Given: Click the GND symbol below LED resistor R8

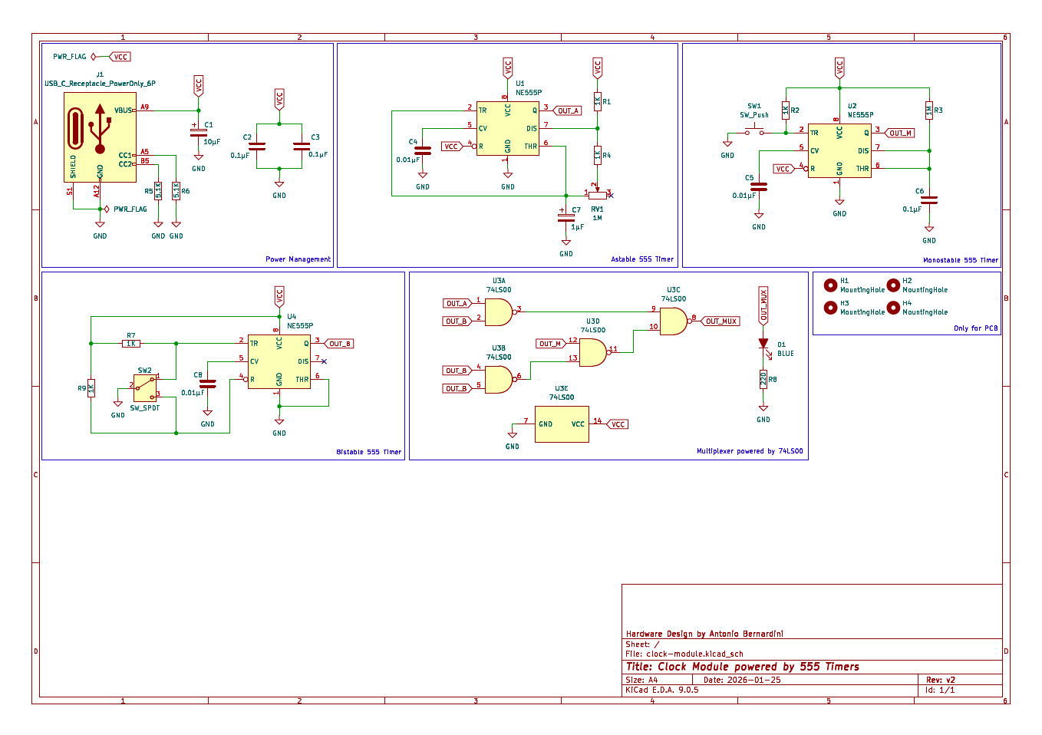Looking at the screenshot, I should (763, 410).
